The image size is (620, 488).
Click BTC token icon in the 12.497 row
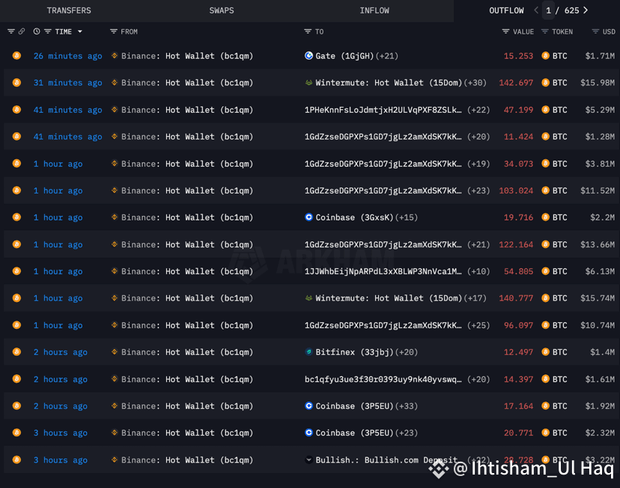[545, 351]
